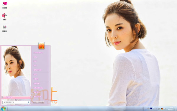The width and height of the screenshot is (177, 111).
Task: Click the keyboard tray icon
Action: click(x=148, y=109)
